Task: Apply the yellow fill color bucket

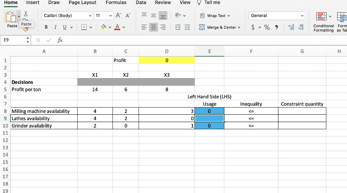Action: click(103, 27)
